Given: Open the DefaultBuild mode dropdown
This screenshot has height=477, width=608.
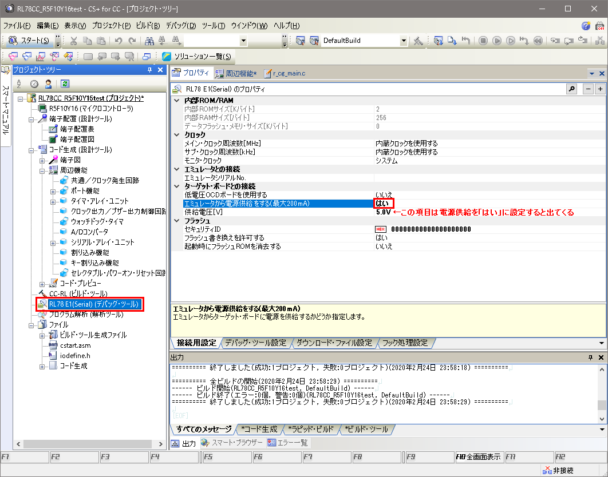Looking at the screenshot, I should [x=404, y=41].
